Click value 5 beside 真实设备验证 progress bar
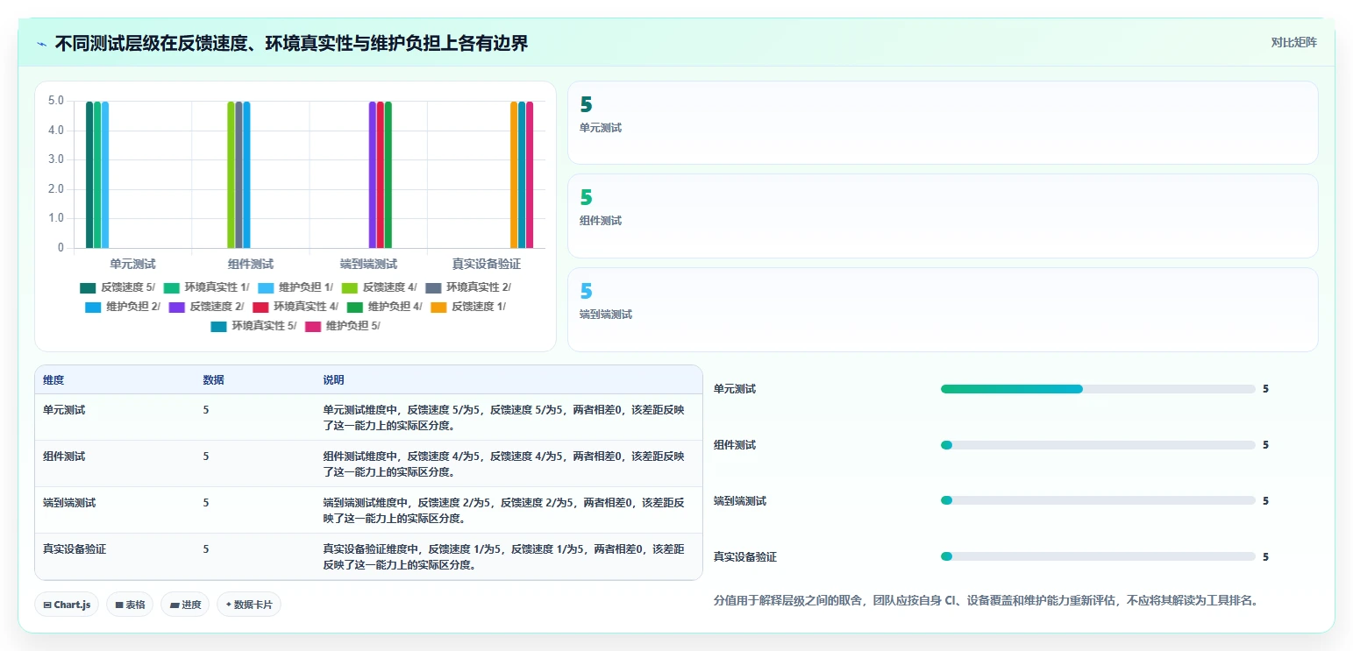The image size is (1353, 651). 1265,557
